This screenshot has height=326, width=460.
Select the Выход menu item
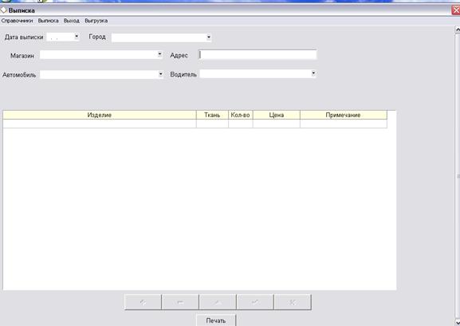(71, 21)
